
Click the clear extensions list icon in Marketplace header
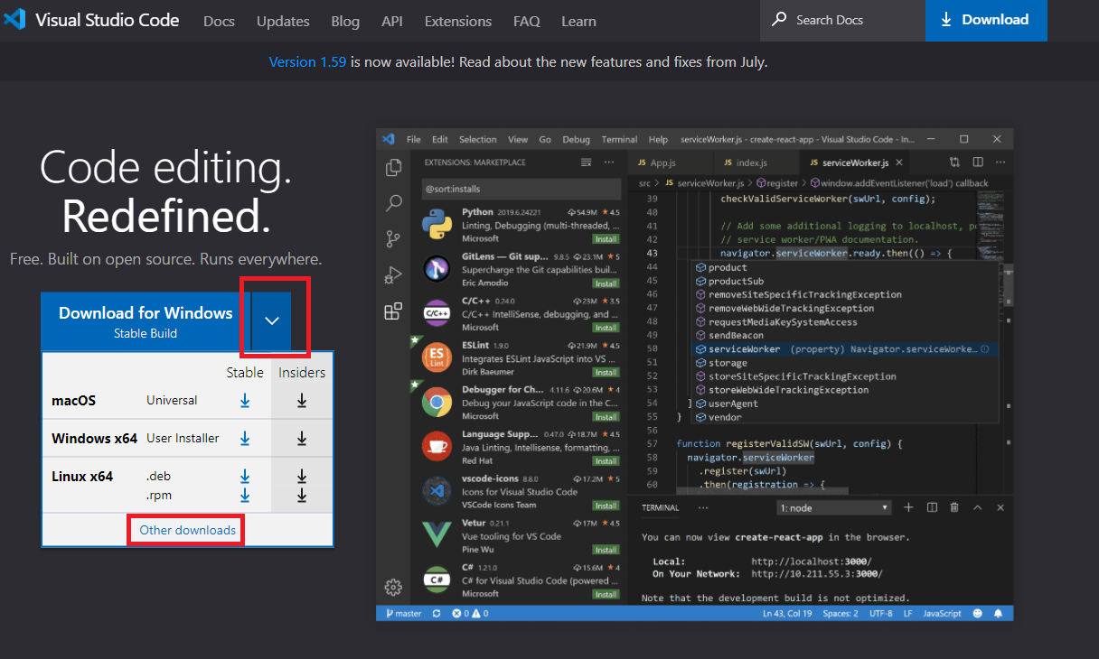point(586,162)
